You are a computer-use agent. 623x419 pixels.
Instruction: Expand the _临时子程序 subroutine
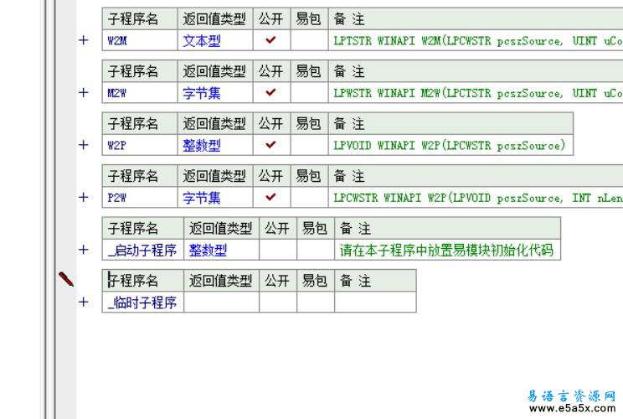(84, 303)
